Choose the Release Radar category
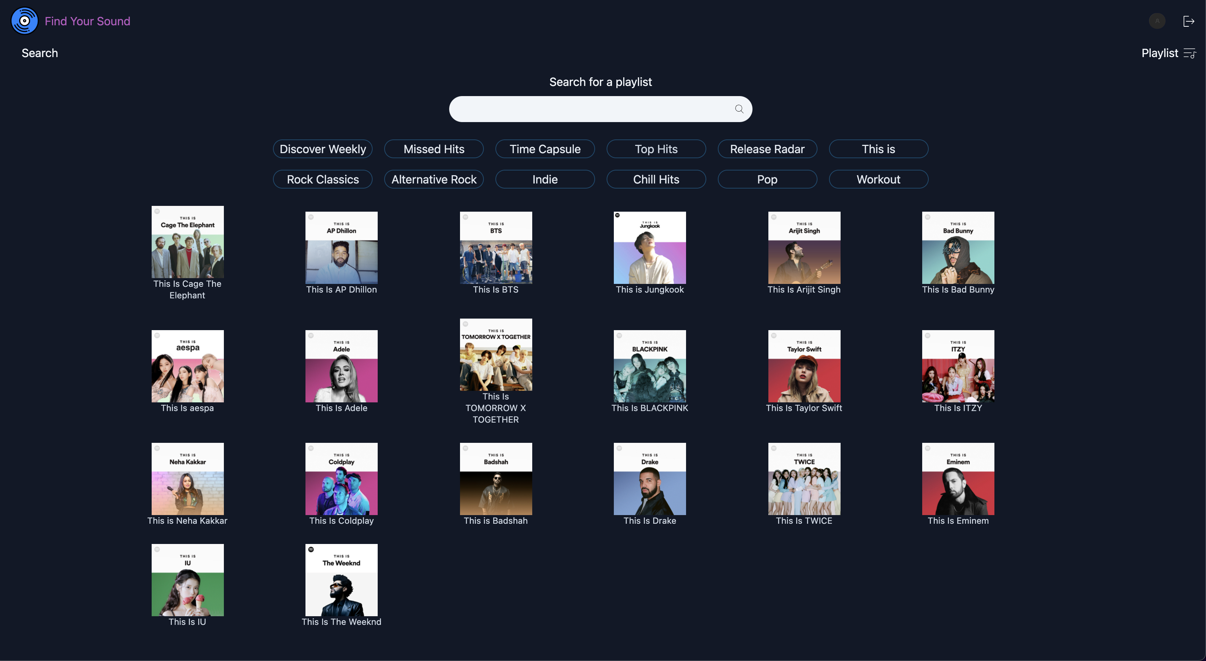 [x=767, y=149]
